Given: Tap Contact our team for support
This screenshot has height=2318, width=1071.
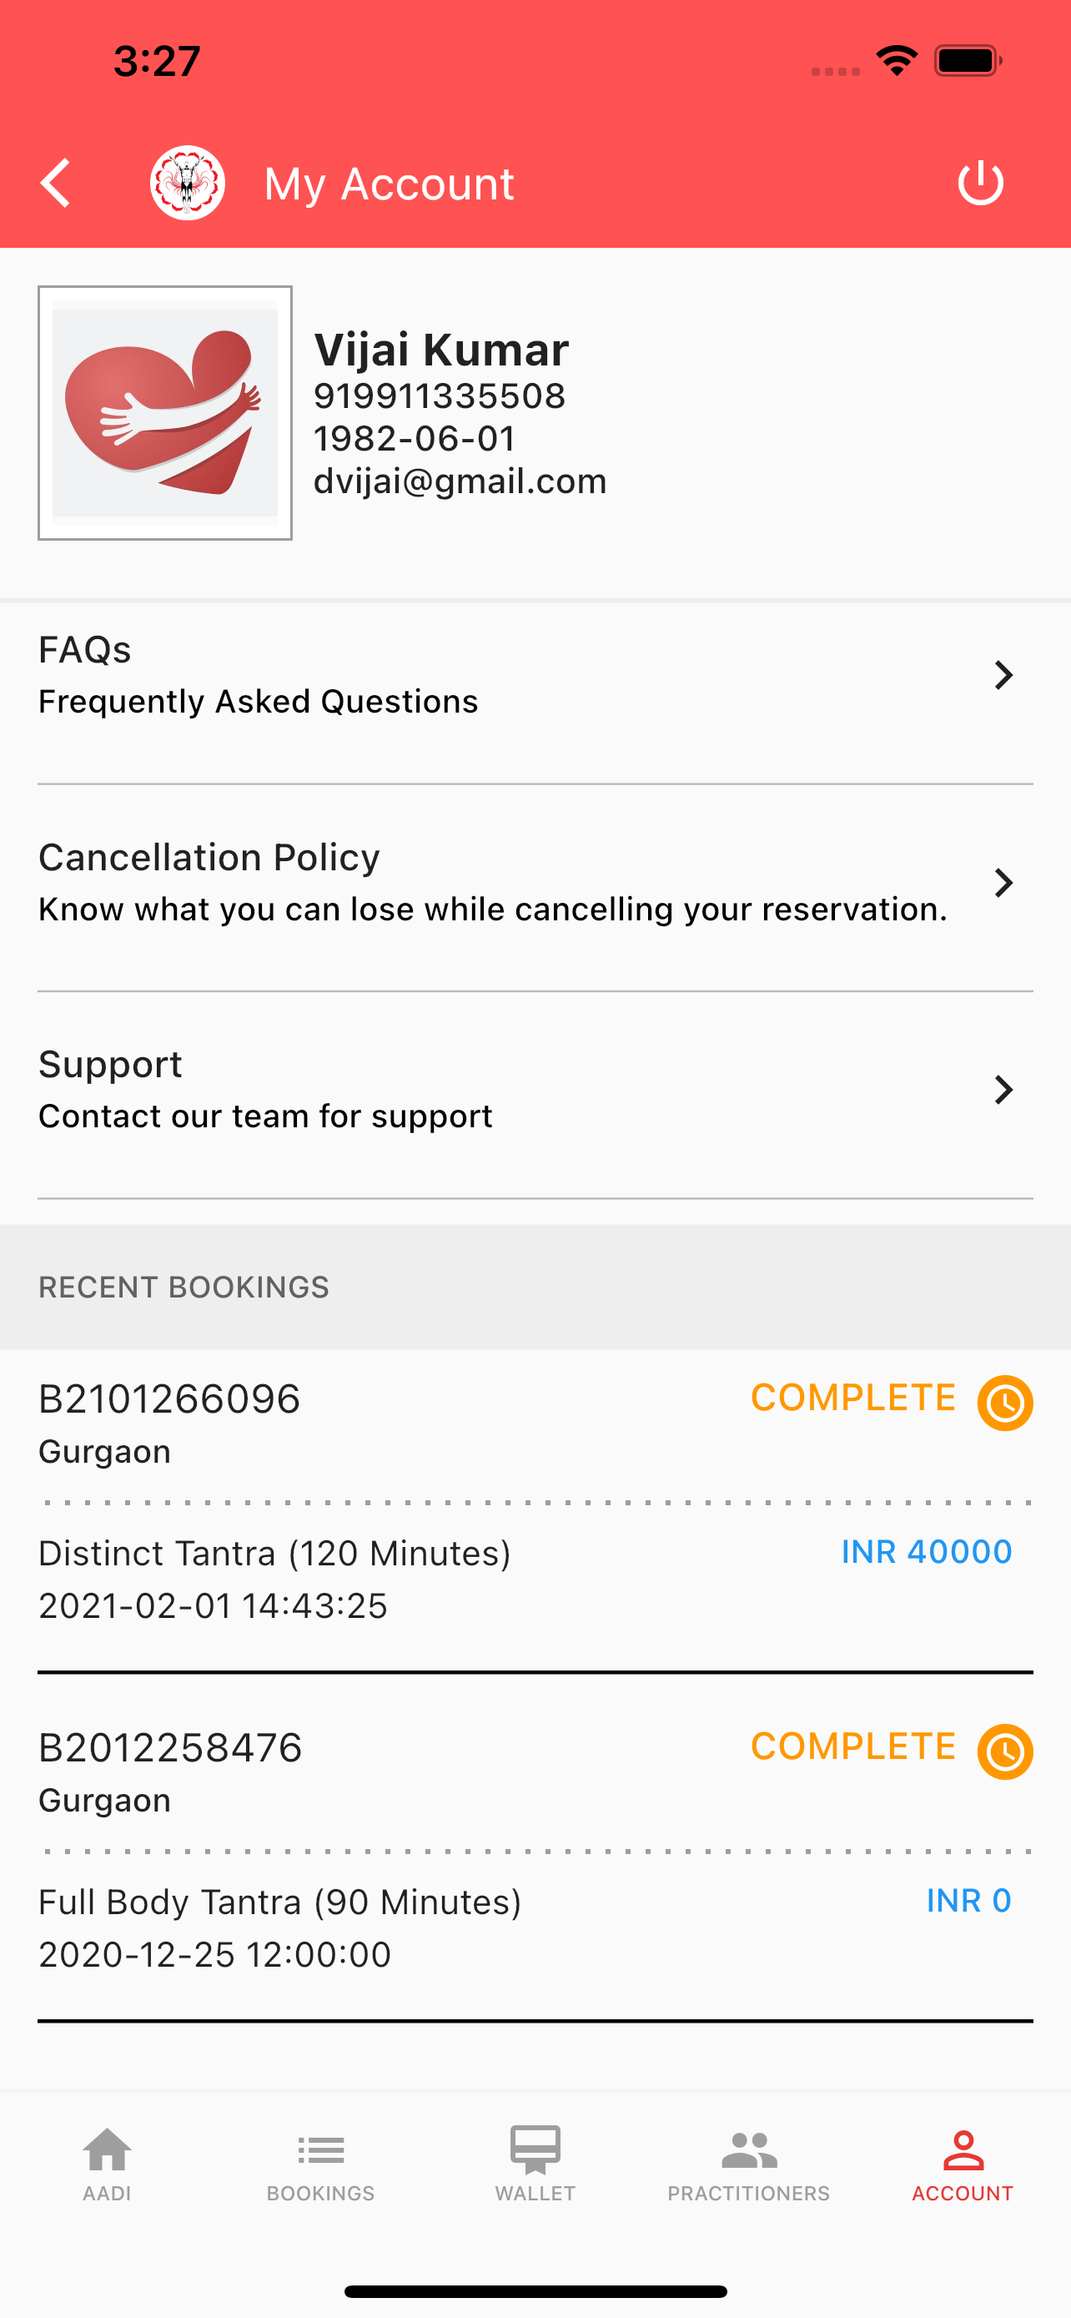Looking at the screenshot, I should 265,1116.
